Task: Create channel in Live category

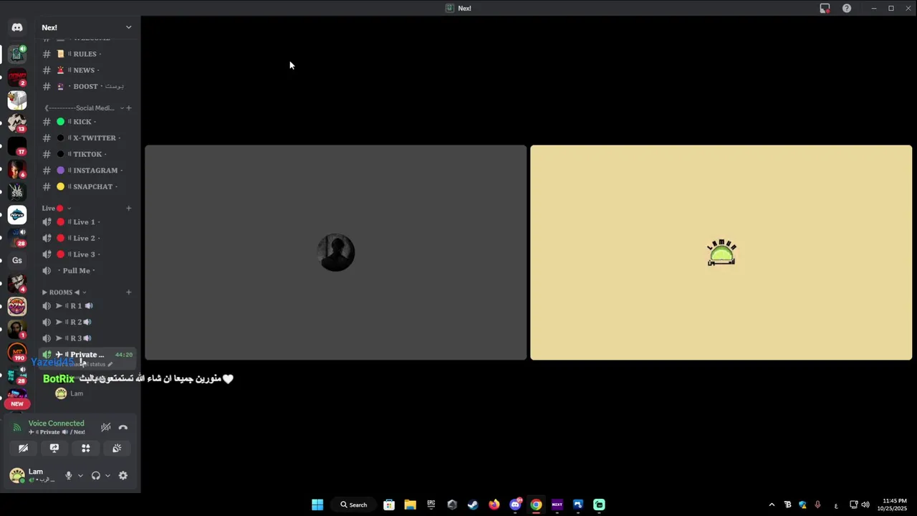Action: pyautogui.click(x=129, y=208)
